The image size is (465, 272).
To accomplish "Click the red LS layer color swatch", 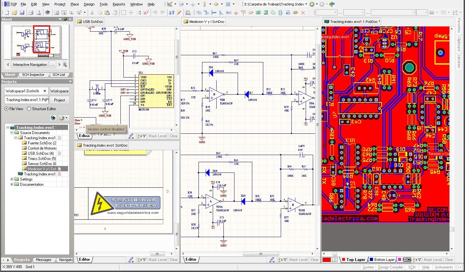I will [x=327, y=260].
